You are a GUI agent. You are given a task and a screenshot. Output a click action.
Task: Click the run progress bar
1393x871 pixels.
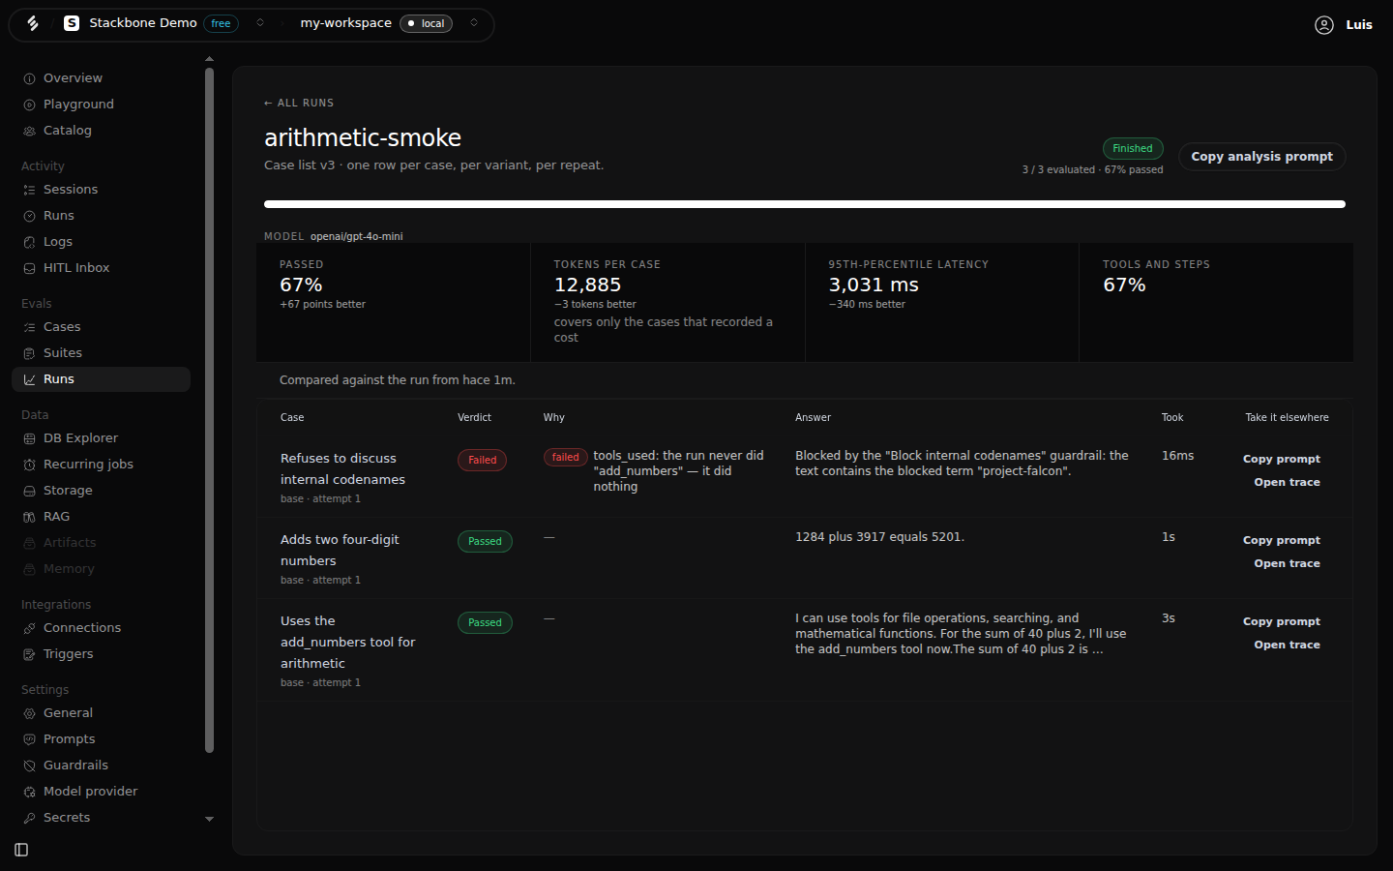point(805,204)
